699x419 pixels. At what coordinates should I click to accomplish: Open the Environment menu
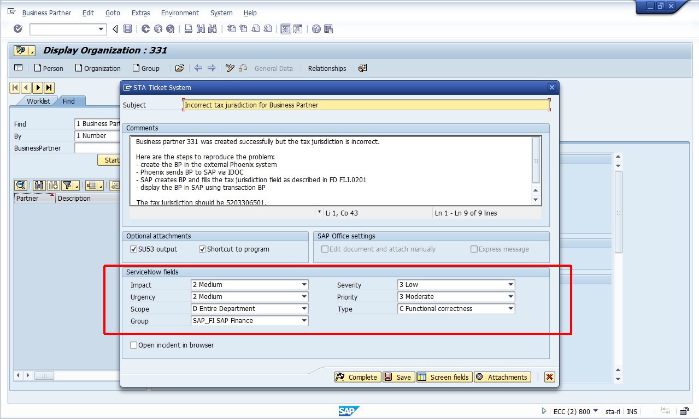point(180,13)
